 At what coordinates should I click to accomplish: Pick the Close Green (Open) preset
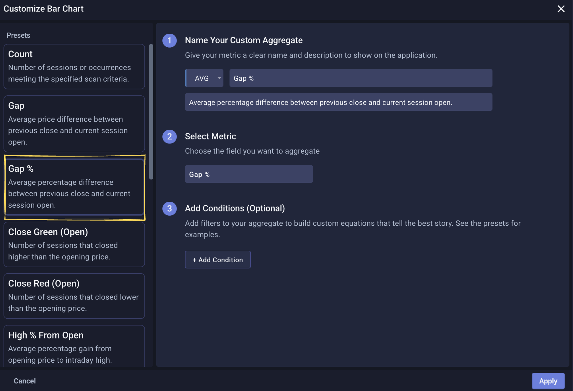[x=74, y=245]
